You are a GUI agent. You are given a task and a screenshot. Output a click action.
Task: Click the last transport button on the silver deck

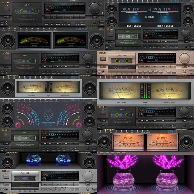point(76,184)
